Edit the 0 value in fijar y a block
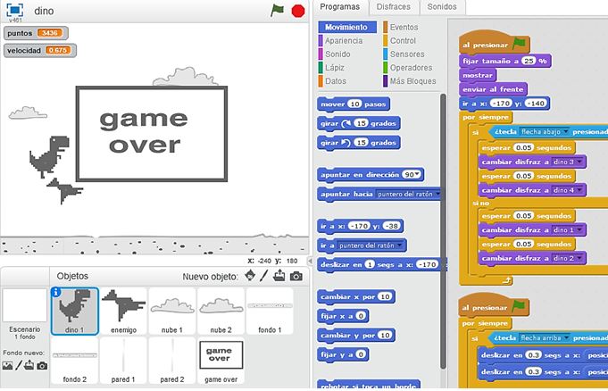 click(361, 354)
